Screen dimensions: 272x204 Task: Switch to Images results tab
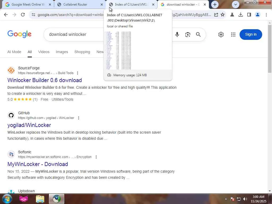[x=62, y=52]
